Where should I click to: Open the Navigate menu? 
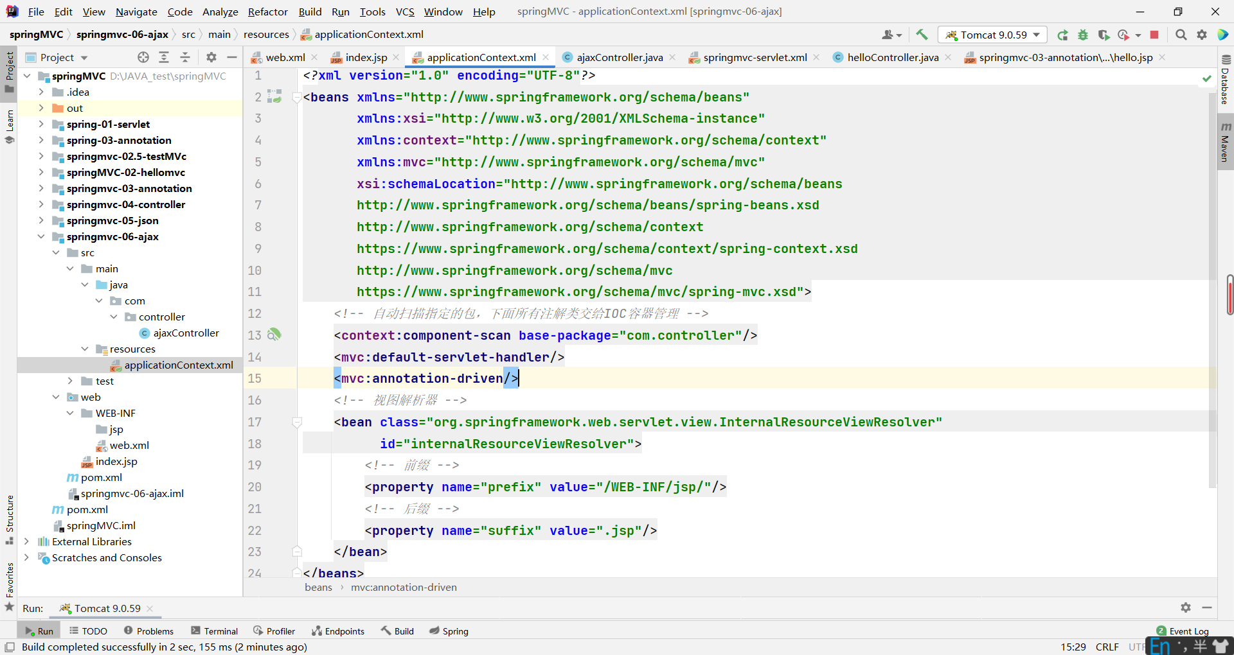click(136, 12)
